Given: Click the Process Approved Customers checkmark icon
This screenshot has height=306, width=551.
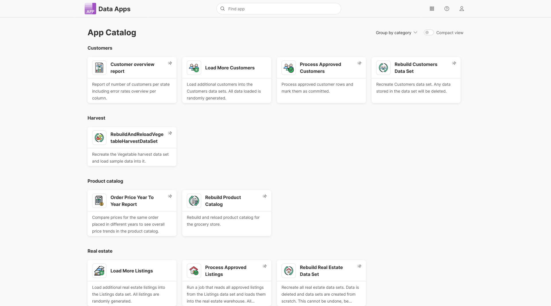Looking at the screenshot, I should (289, 68).
